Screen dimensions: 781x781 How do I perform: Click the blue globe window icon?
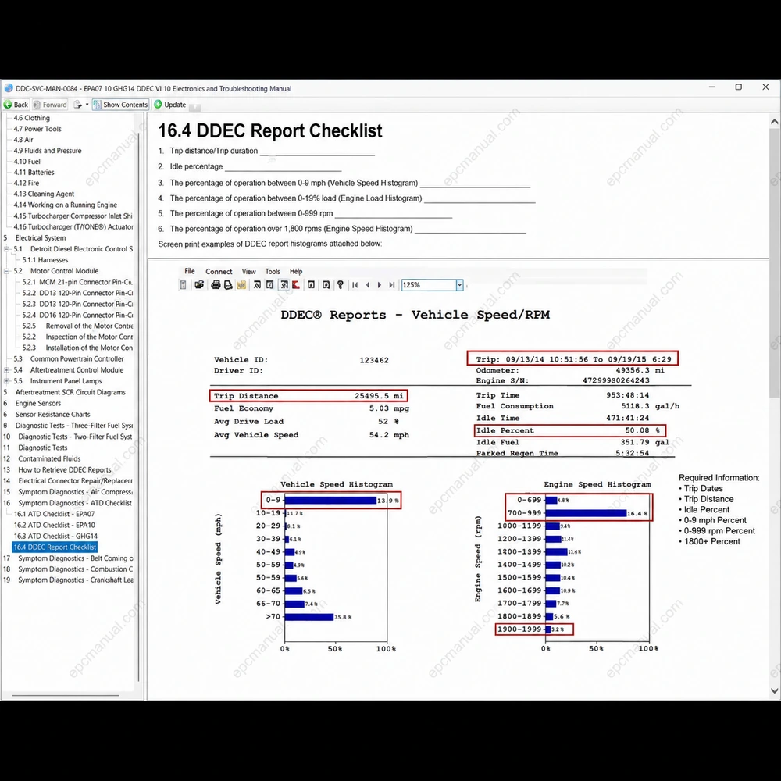[8, 89]
